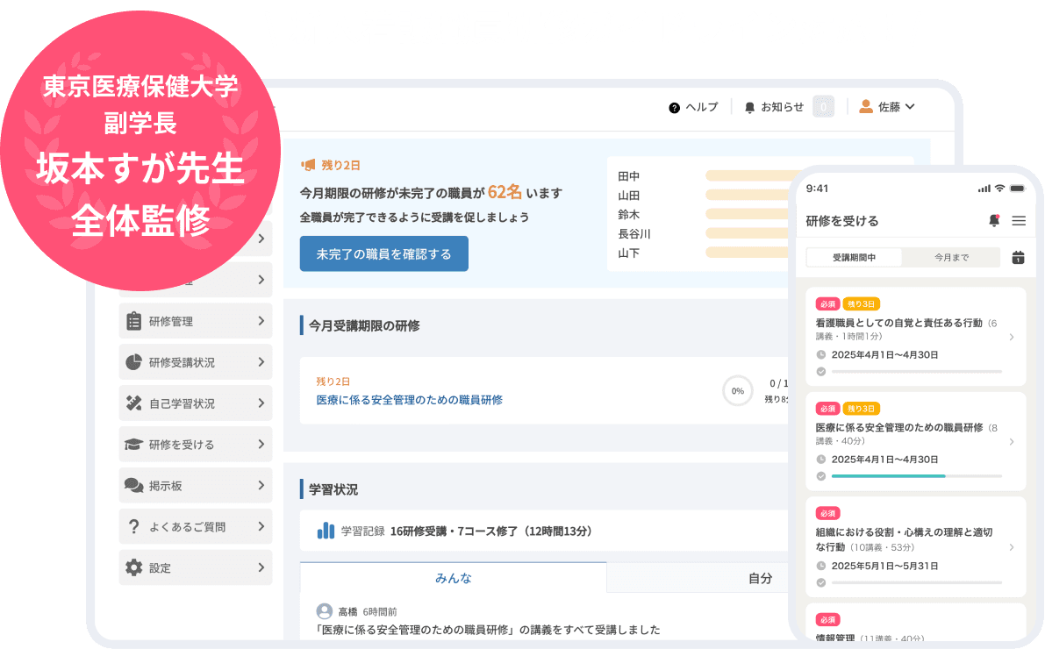Select the 受講期間中 toggle on phone
1045x649 pixels.
tap(854, 257)
